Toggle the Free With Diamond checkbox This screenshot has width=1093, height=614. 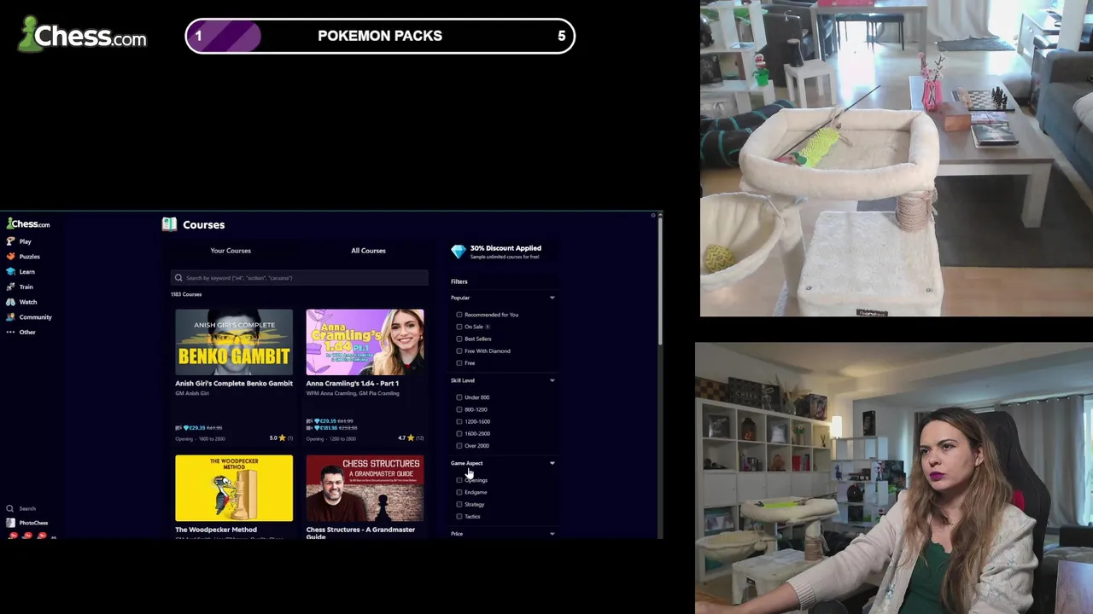[x=459, y=350]
